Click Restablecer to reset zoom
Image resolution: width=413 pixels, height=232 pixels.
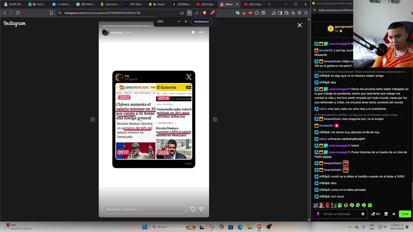pyautogui.click(x=202, y=22)
